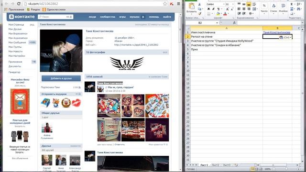Image resolution: width=306 pixels, height=172 pixels.
Task: Click the Insert Function fx icon
Action: [x=234, y=23]
